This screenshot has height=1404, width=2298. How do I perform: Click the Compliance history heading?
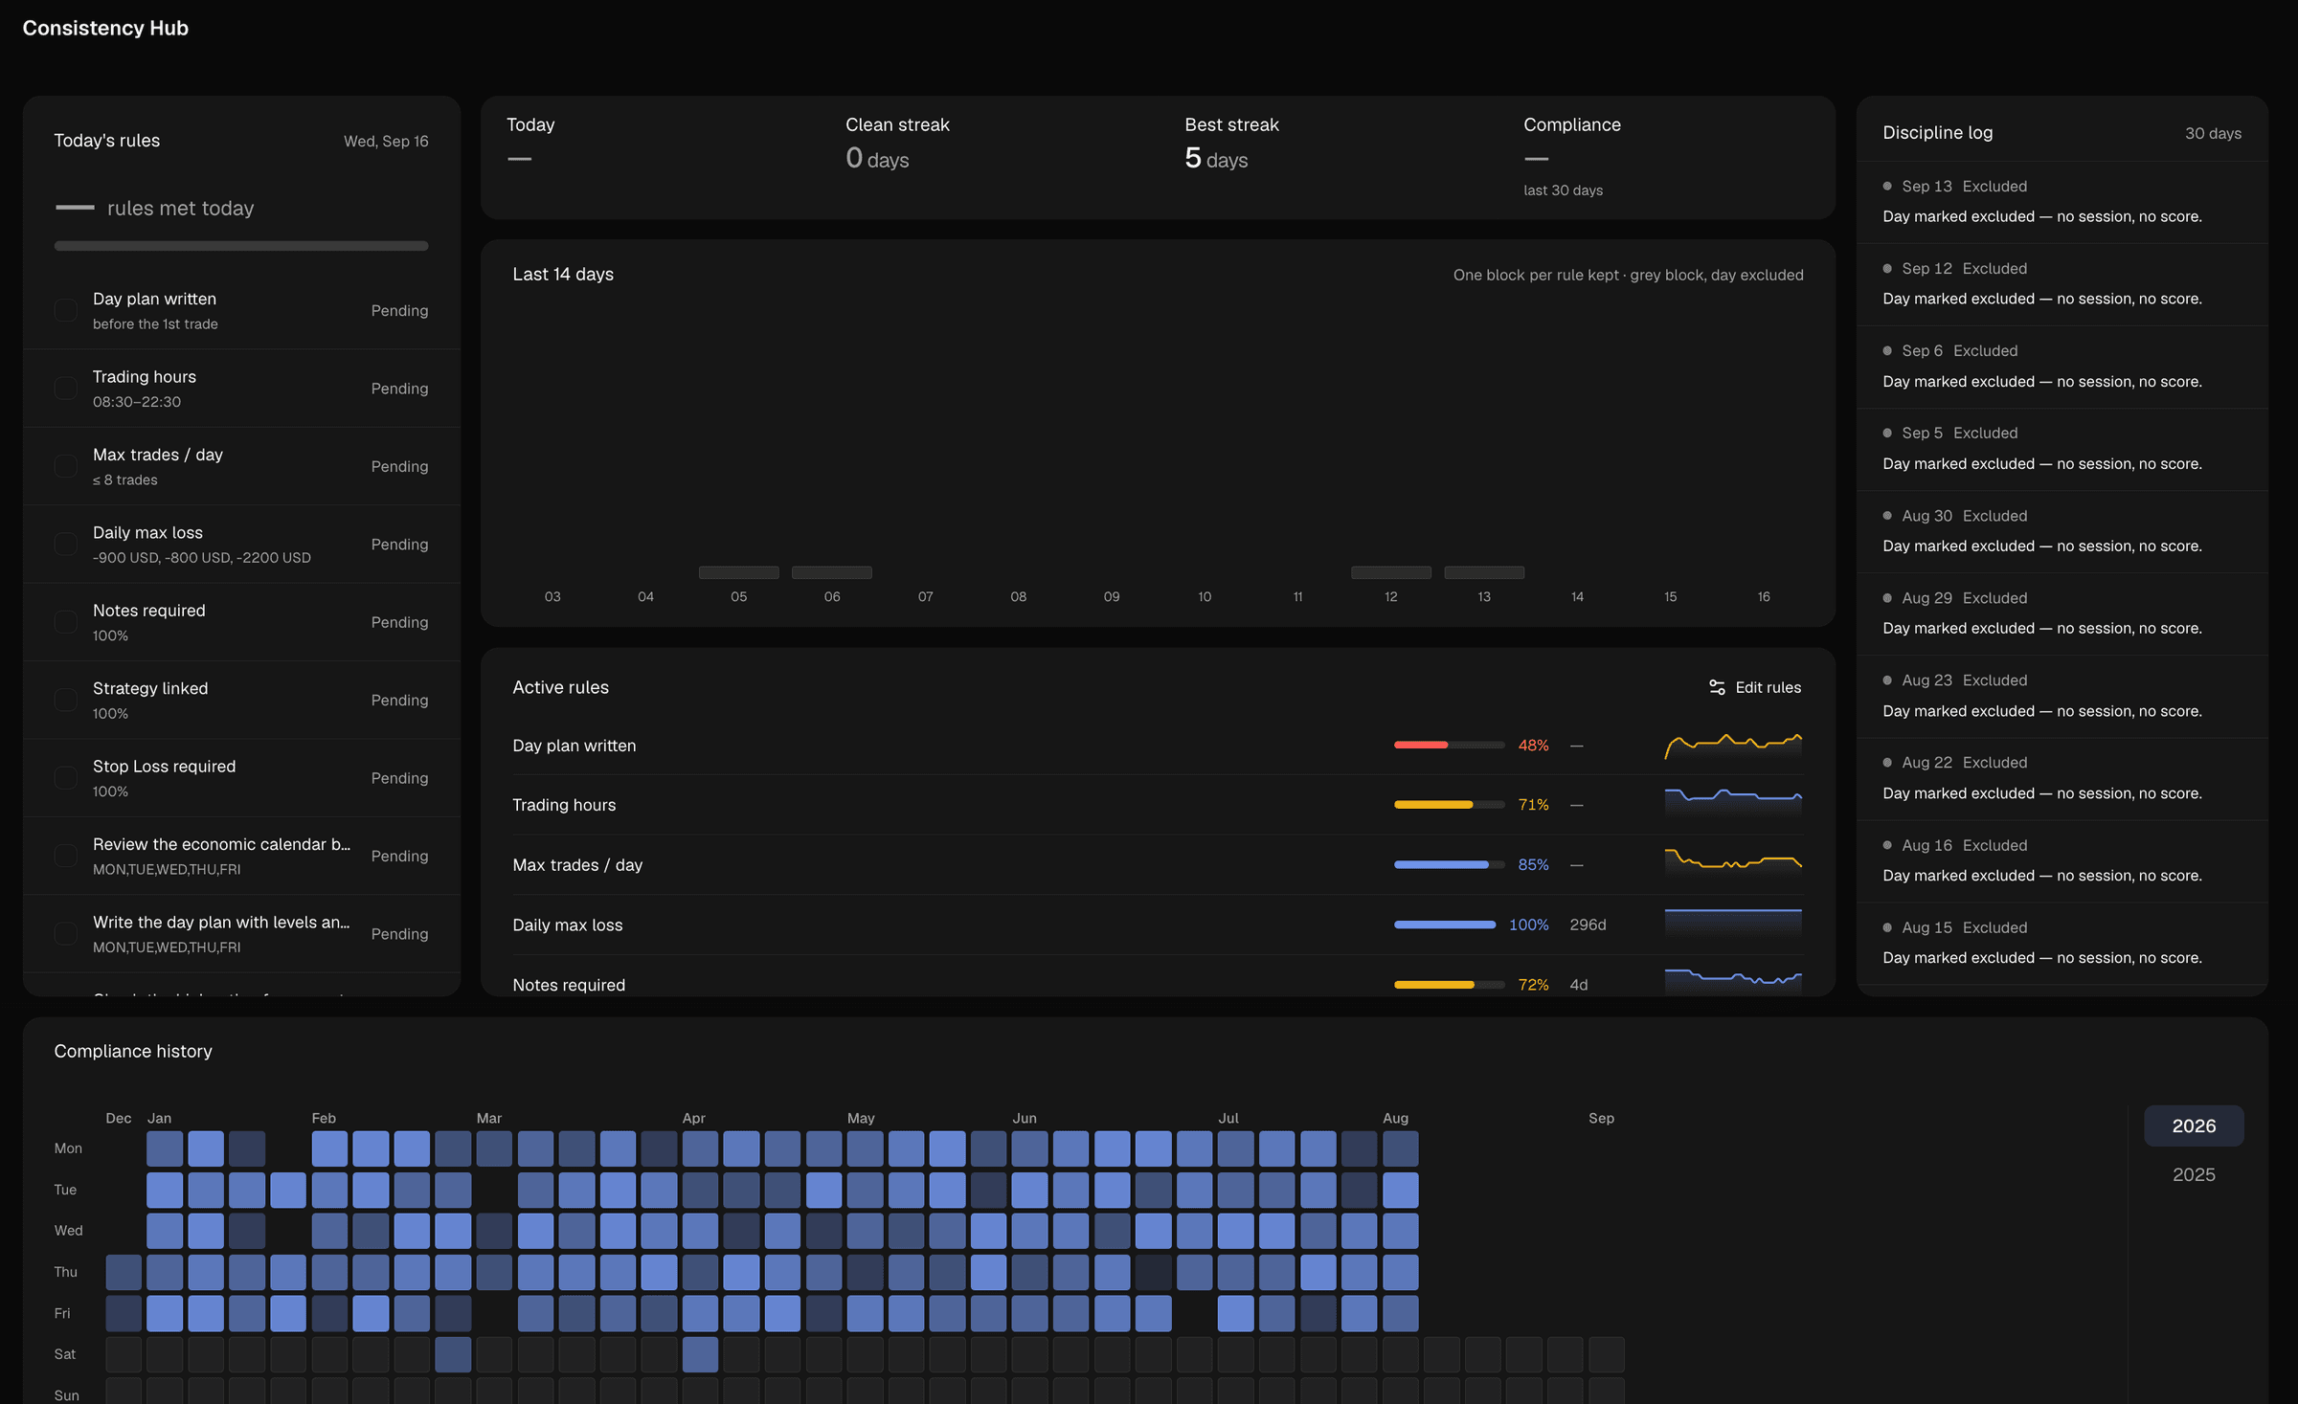tap(133, 1051)
